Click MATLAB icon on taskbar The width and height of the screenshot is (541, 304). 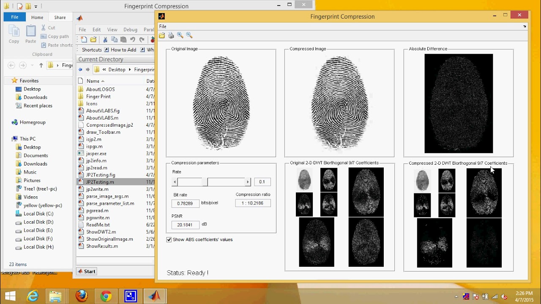(x=155, y=296)
